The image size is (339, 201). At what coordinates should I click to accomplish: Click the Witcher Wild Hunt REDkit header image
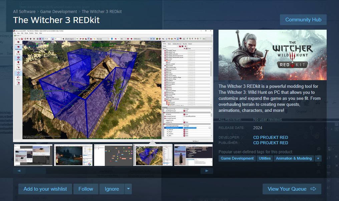coord(272,55)
